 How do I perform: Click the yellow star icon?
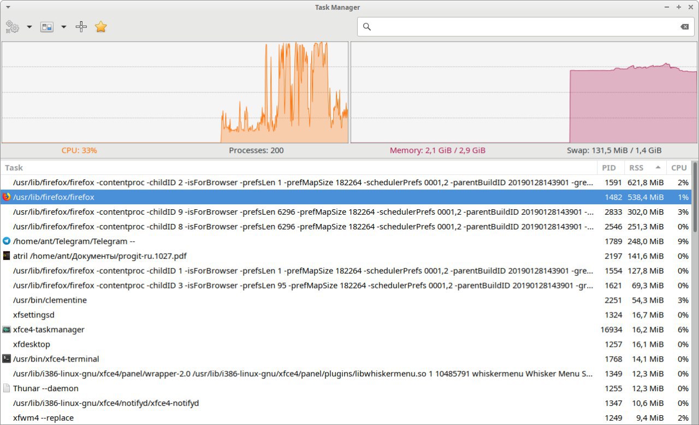[100, 27]
